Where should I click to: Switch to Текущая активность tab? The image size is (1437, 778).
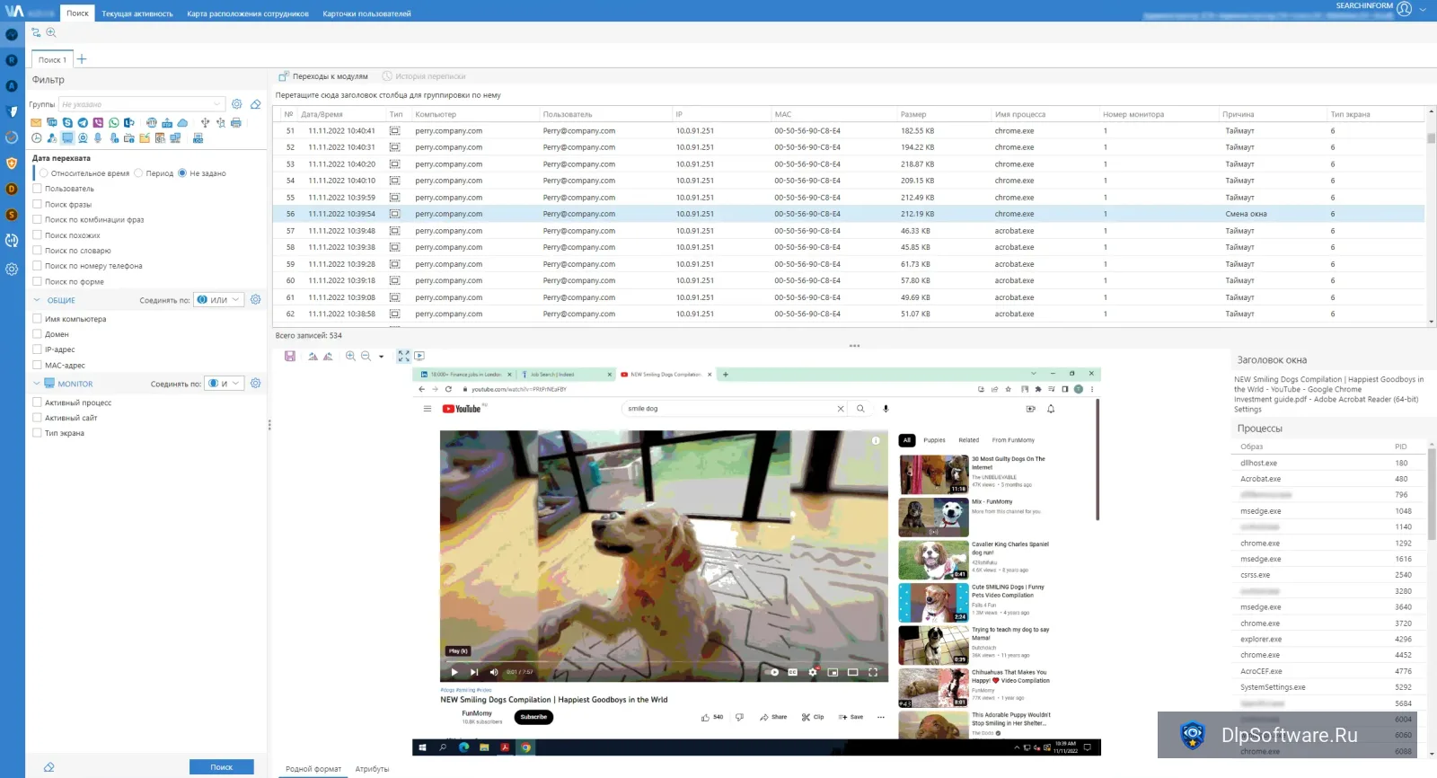point(137,13)
